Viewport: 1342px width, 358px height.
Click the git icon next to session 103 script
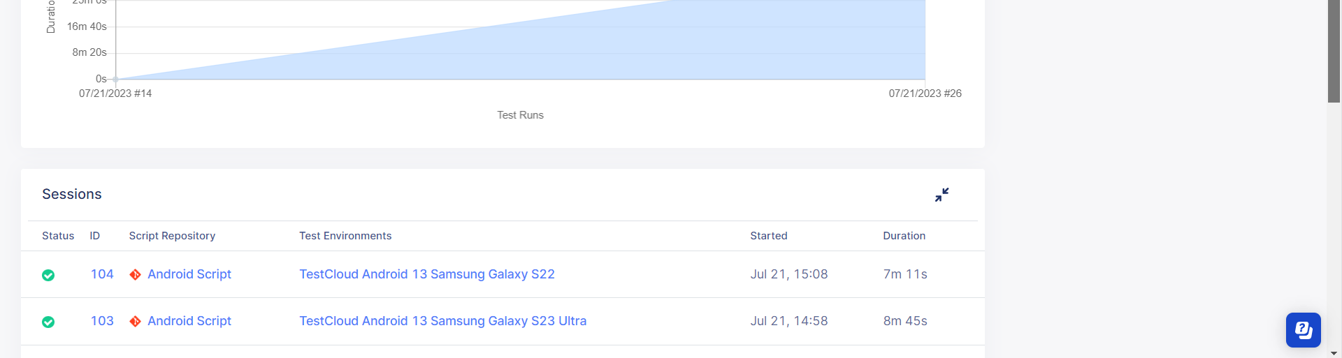pyautogui.click(x=135, y=321)
